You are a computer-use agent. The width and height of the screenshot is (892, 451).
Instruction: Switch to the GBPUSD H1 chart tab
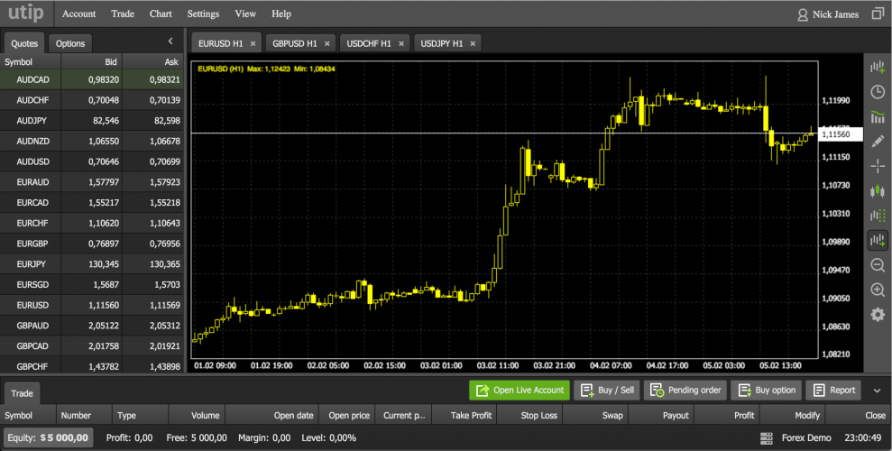(x=294, y=43)
